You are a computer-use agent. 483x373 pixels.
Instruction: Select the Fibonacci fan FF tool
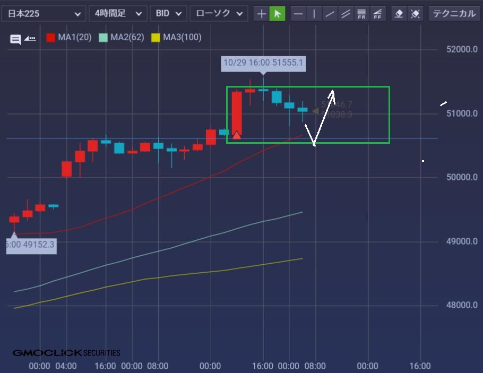tap(378, 14)
